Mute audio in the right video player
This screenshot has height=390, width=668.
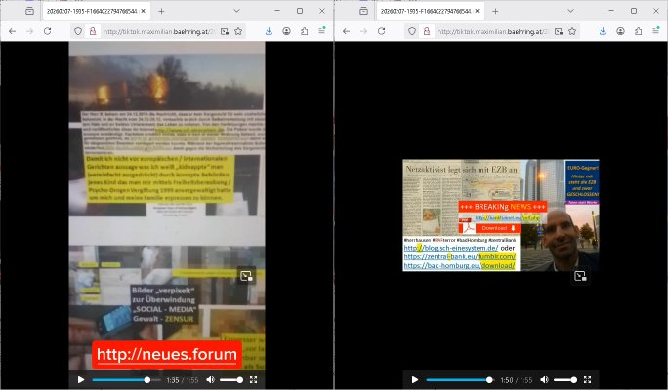point(544,379)
